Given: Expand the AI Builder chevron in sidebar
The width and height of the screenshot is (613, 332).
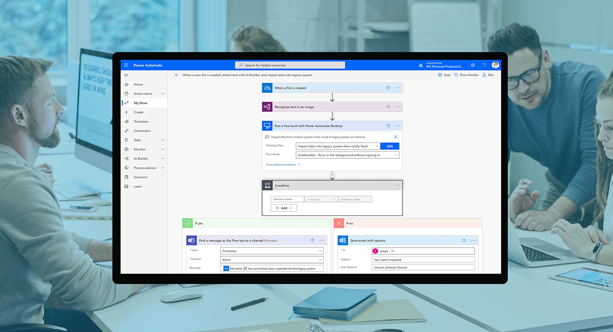Looking at the screenshot, I should click(163, 158).
